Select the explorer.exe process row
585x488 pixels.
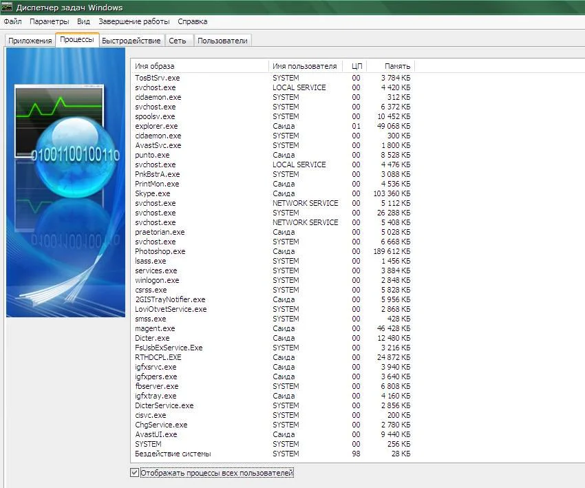click(156, 127)
